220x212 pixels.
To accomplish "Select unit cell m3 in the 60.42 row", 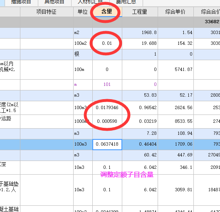I will (83, 155).
